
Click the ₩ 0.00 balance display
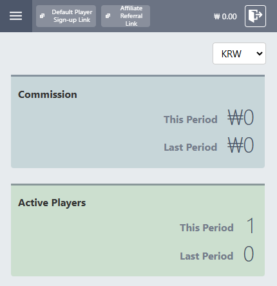pos(225,17)
